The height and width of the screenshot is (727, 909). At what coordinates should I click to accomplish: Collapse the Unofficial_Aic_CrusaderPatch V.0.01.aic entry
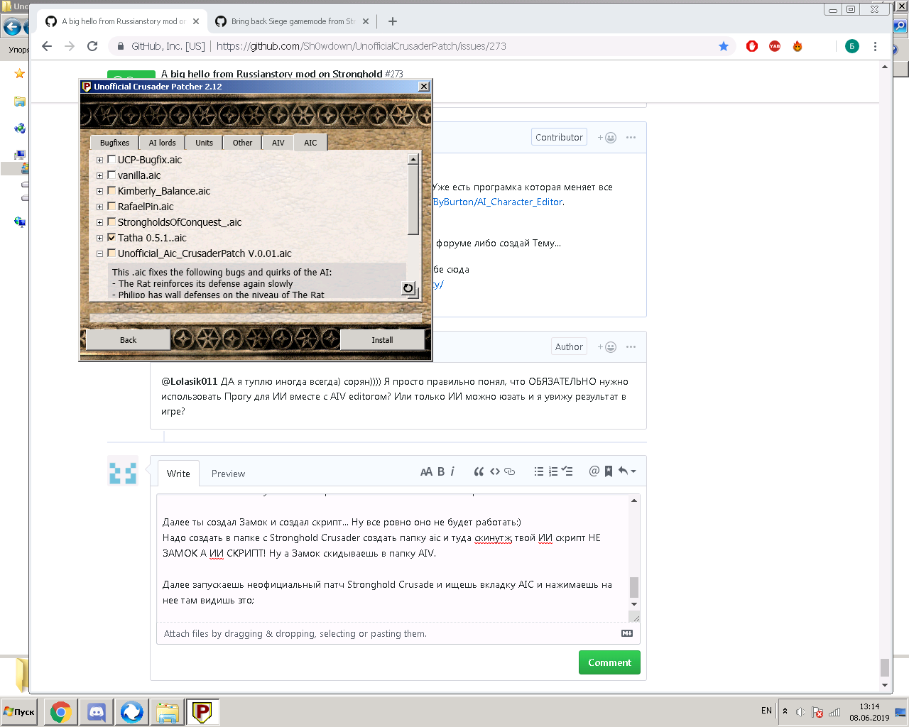click(99, 253)
